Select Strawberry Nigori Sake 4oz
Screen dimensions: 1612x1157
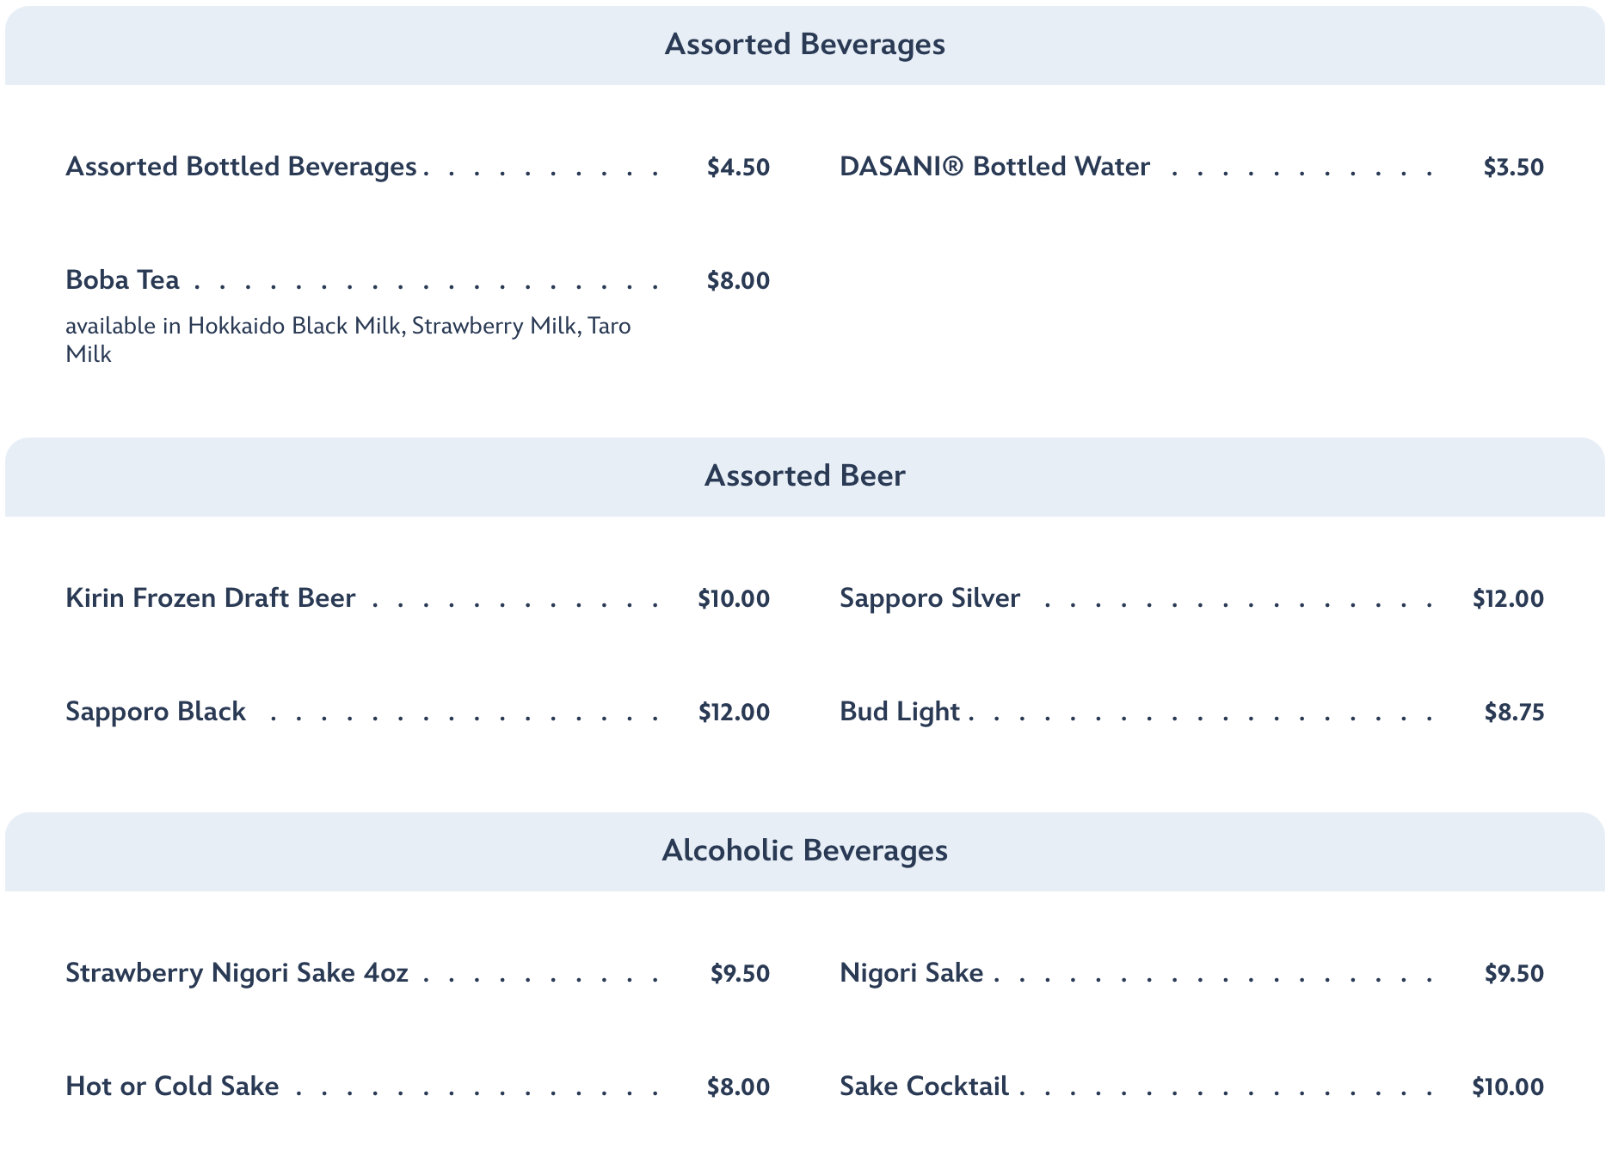237,973
